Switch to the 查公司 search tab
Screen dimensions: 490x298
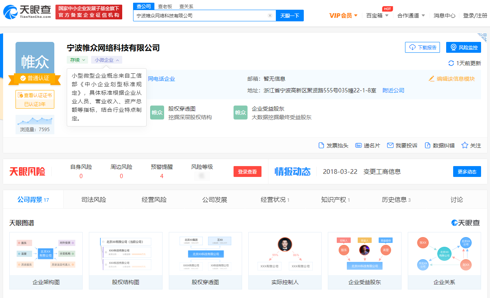[144, 6]
